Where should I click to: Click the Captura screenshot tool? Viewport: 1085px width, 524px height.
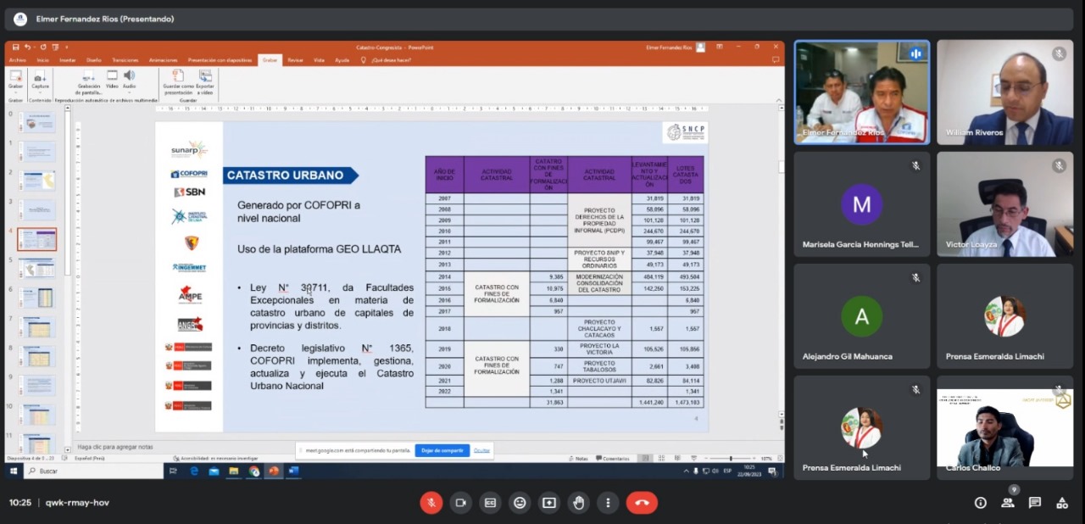(x=40, y=80)
